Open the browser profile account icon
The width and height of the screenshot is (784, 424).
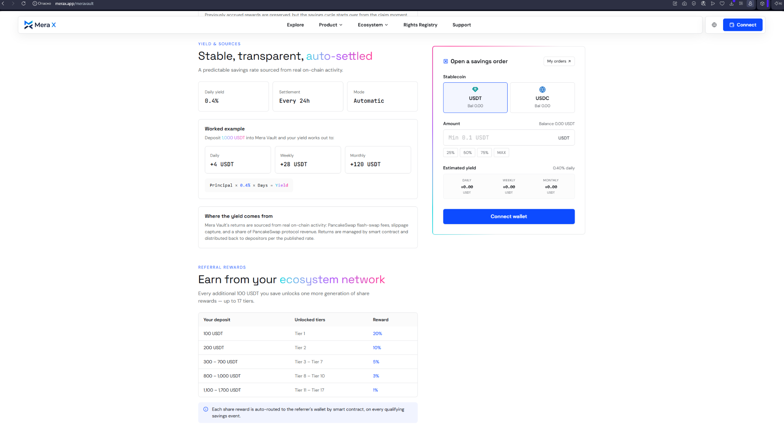[750, 3]
